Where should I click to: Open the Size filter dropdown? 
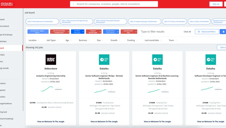coord(100,40)
